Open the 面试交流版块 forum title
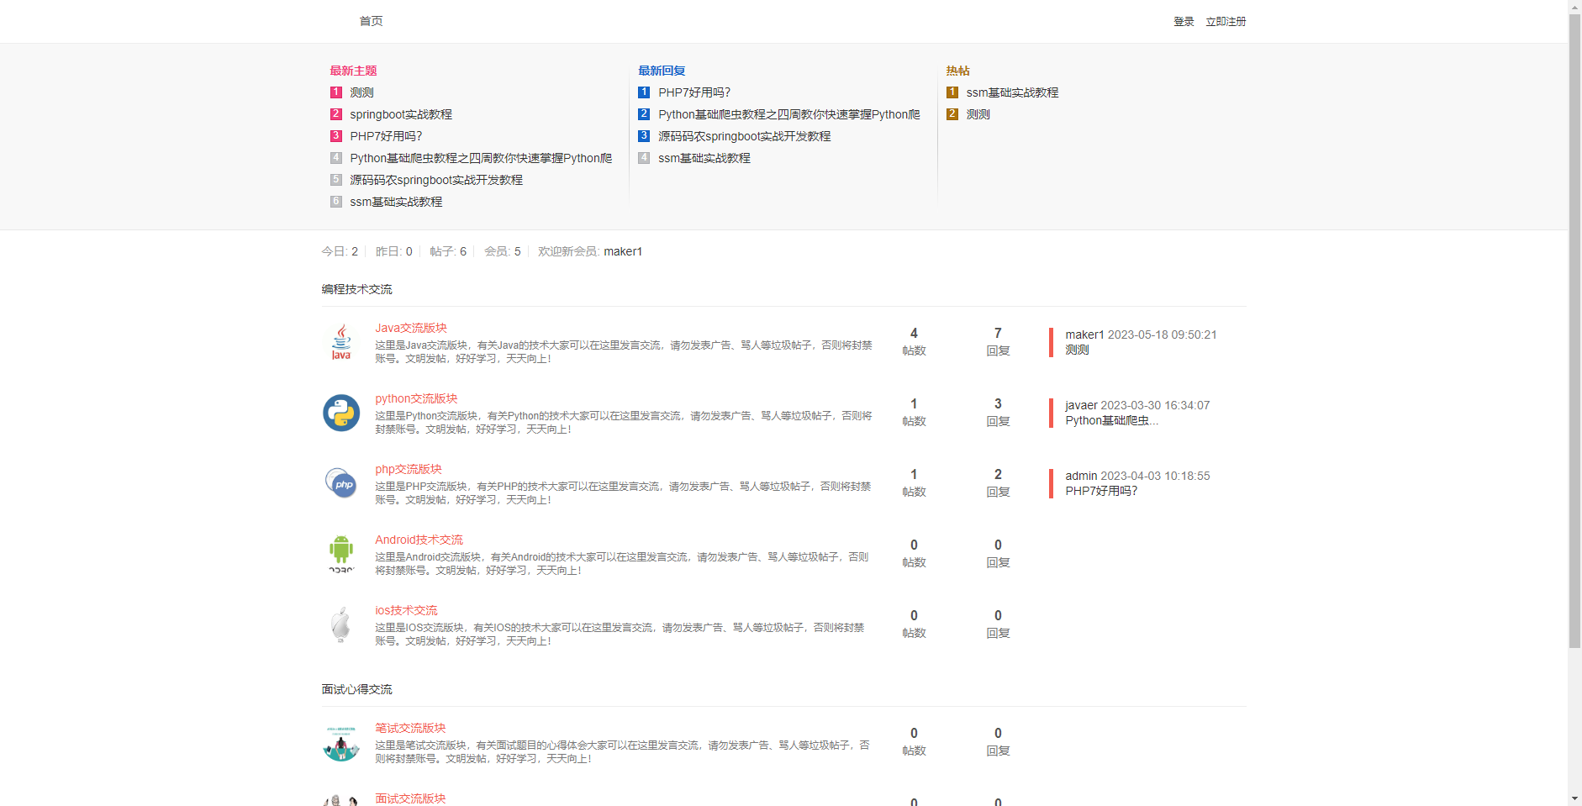This screenshot has height=806, width=1582. coord(410,798)
